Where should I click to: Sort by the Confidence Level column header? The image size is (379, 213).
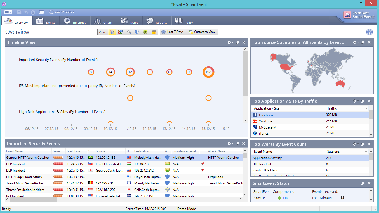point(184,151)
